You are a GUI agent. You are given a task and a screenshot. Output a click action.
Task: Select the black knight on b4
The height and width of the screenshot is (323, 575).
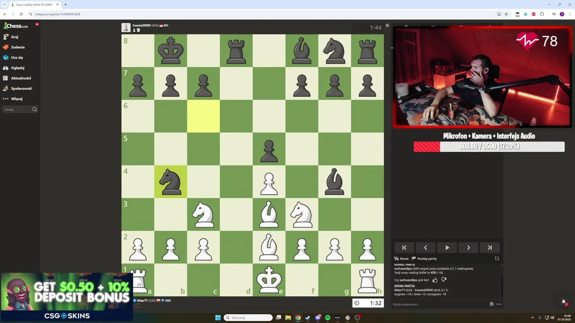coord(171,182)
